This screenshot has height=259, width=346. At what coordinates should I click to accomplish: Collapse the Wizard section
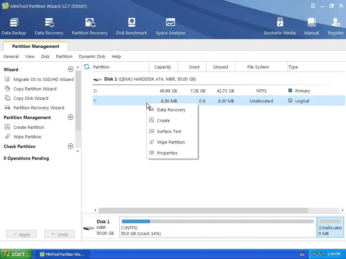click(x=70, y=69)
